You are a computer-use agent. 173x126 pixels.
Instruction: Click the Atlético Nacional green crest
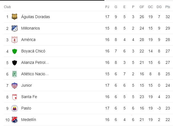15,74
